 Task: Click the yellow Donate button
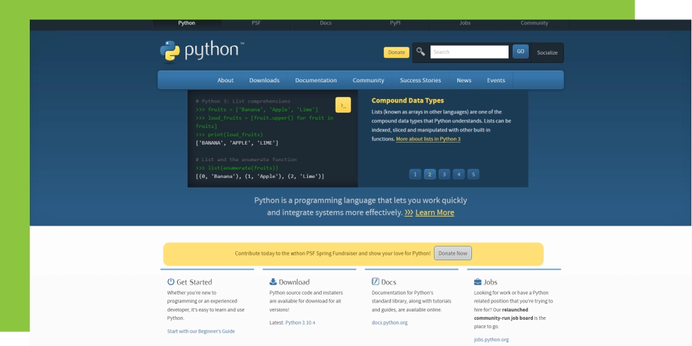[397, 52]
